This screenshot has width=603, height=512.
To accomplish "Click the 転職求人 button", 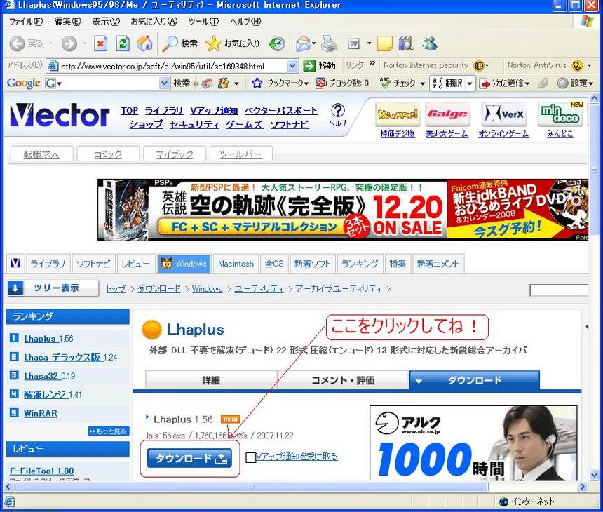I will click(41, 154).
